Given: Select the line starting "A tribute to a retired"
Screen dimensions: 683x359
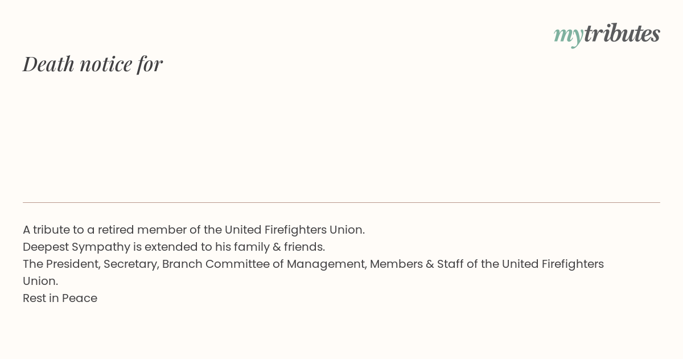Looking at the screenshot, I should pos(194,230).
